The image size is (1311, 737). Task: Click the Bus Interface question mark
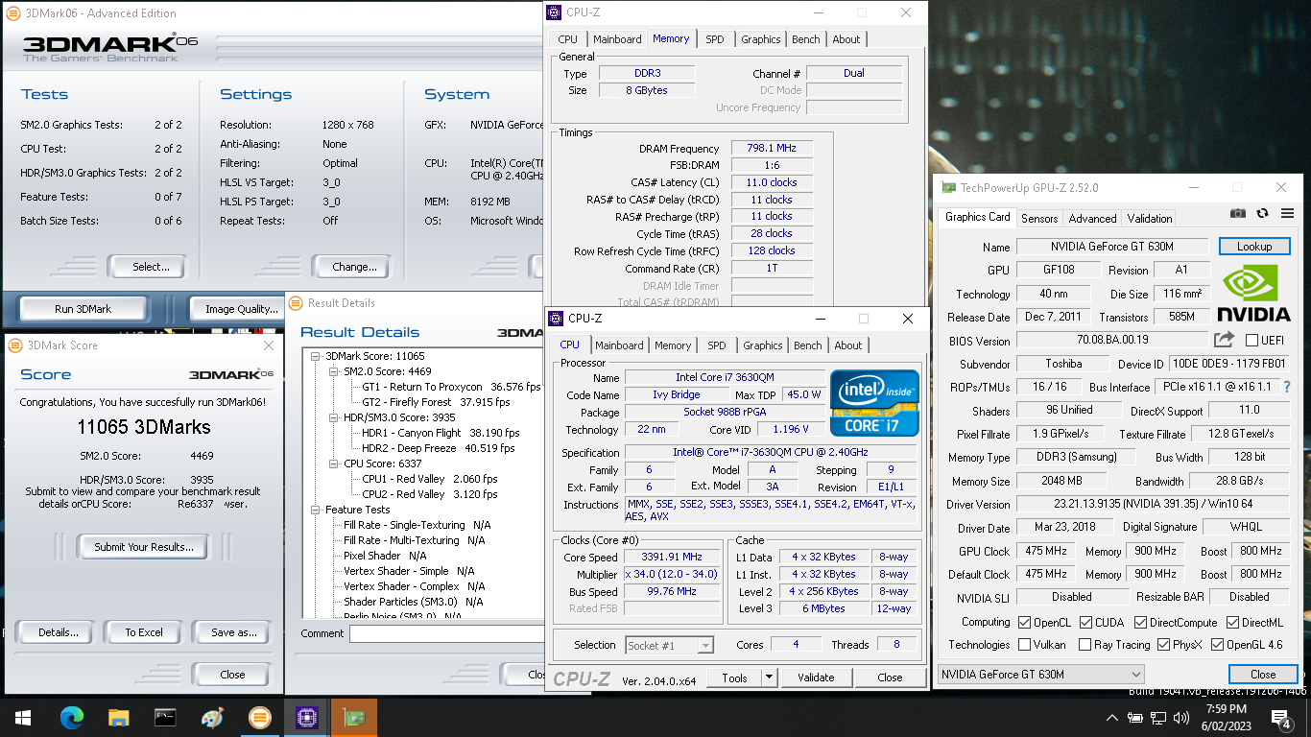pos(1287,387)
